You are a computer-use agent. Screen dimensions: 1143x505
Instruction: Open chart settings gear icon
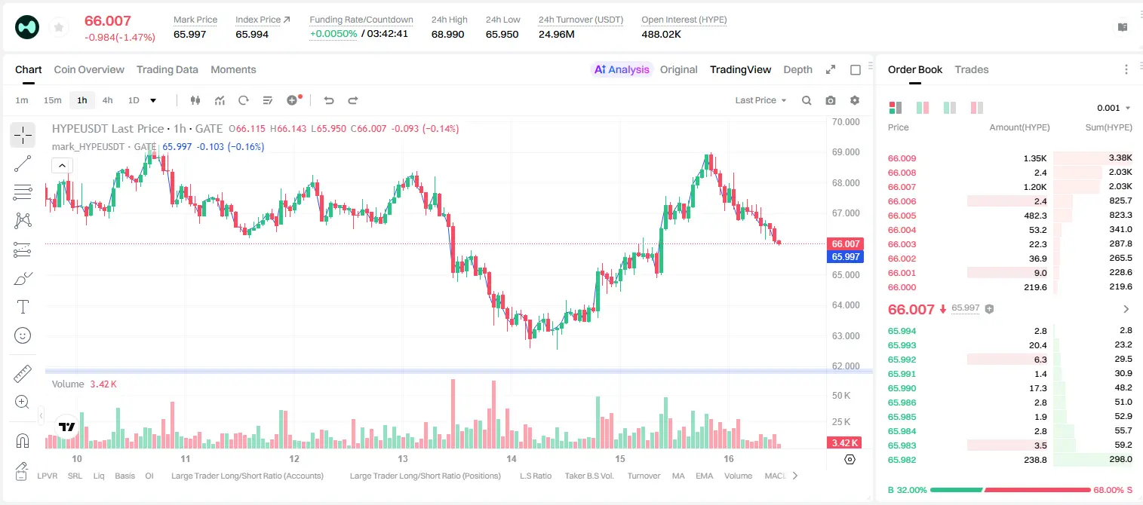coord(855,100)
